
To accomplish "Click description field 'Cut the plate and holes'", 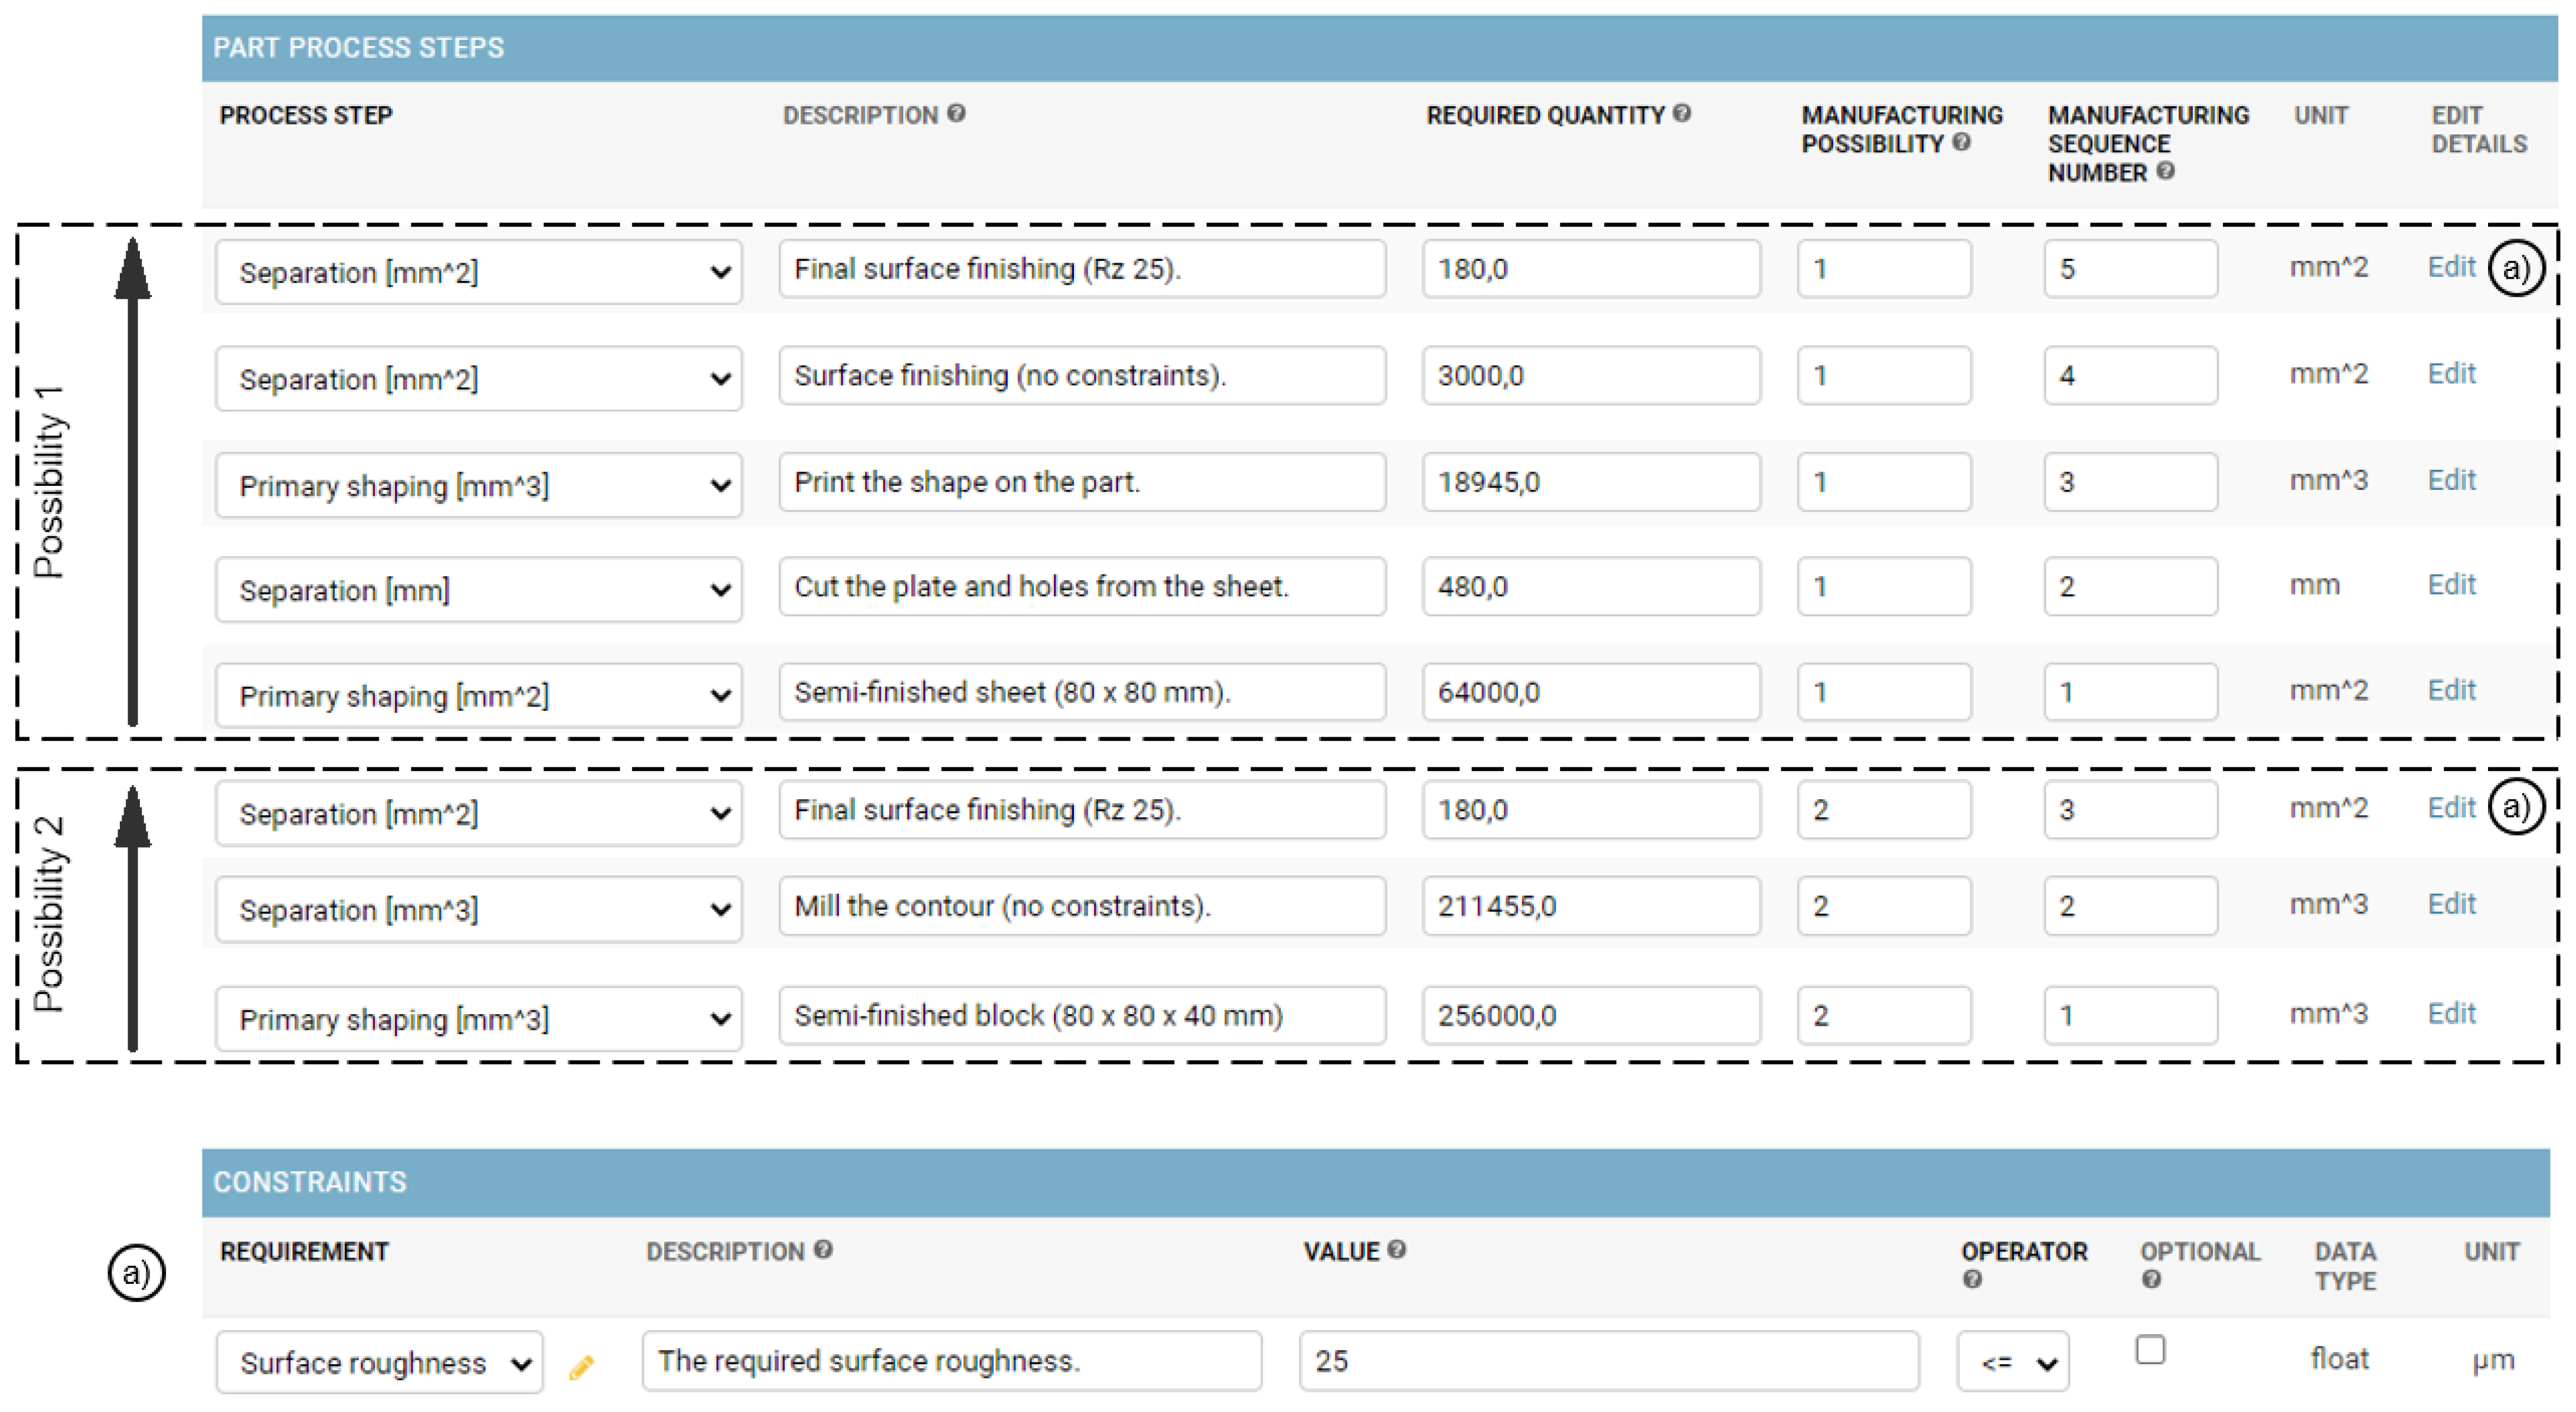I will point(1082,587).
